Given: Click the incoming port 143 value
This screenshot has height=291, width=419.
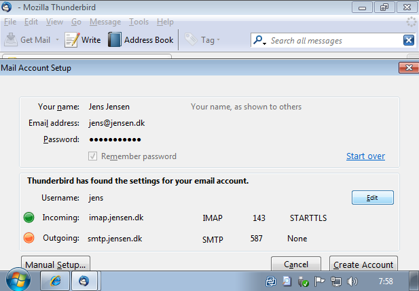Looking at the screenshot, I should (x=259, y=218).
